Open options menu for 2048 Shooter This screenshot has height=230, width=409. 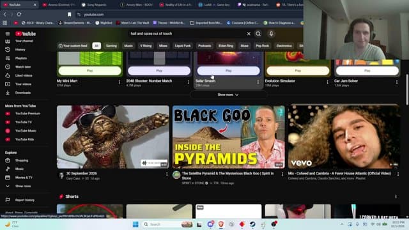189,82
